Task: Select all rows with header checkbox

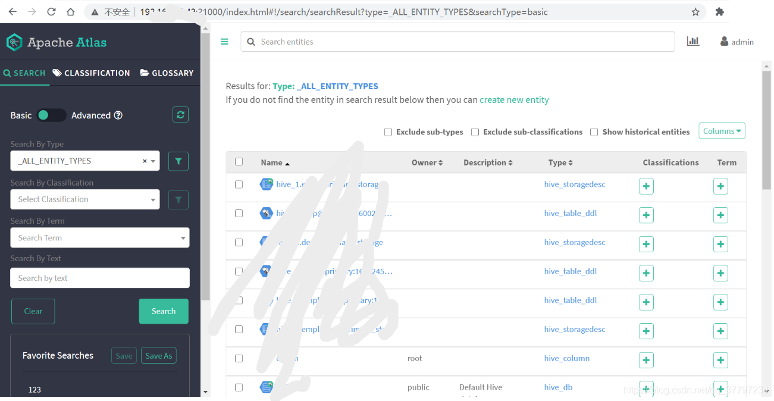Action: click(239, 162)
